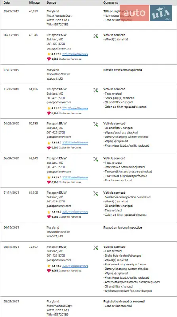Open Verified Reviews link for 06/06/2019 entry
This screenshot has height=317, width=177.
click(x=75, y=54)
